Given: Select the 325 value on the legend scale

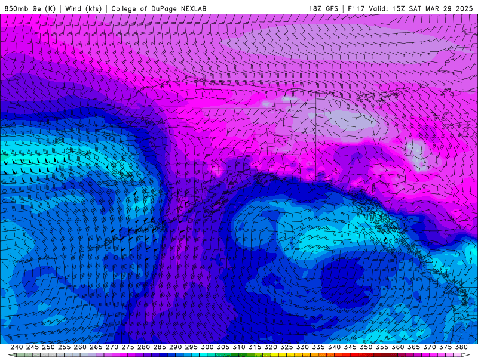Looking at the screenshot, I should (x=287, y=347).
